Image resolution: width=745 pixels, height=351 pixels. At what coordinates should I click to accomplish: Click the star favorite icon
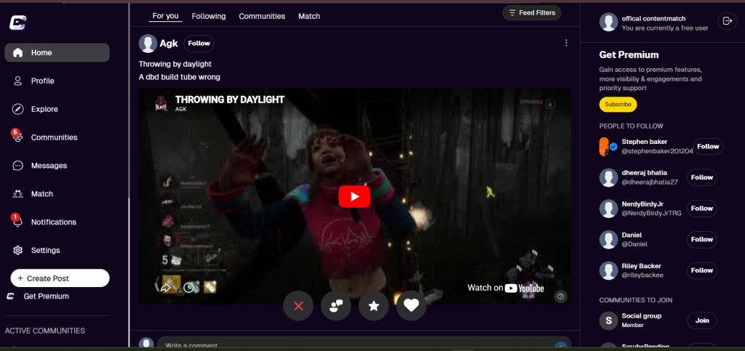tap(373, 306)
